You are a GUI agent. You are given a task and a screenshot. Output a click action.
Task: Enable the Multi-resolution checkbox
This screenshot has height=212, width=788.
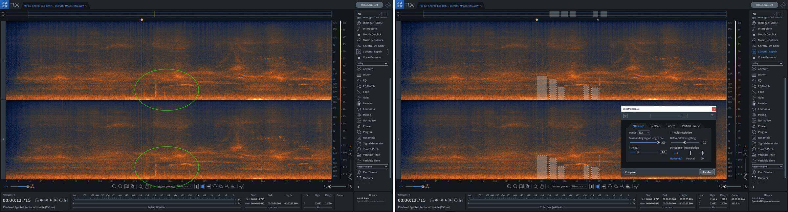671,133
